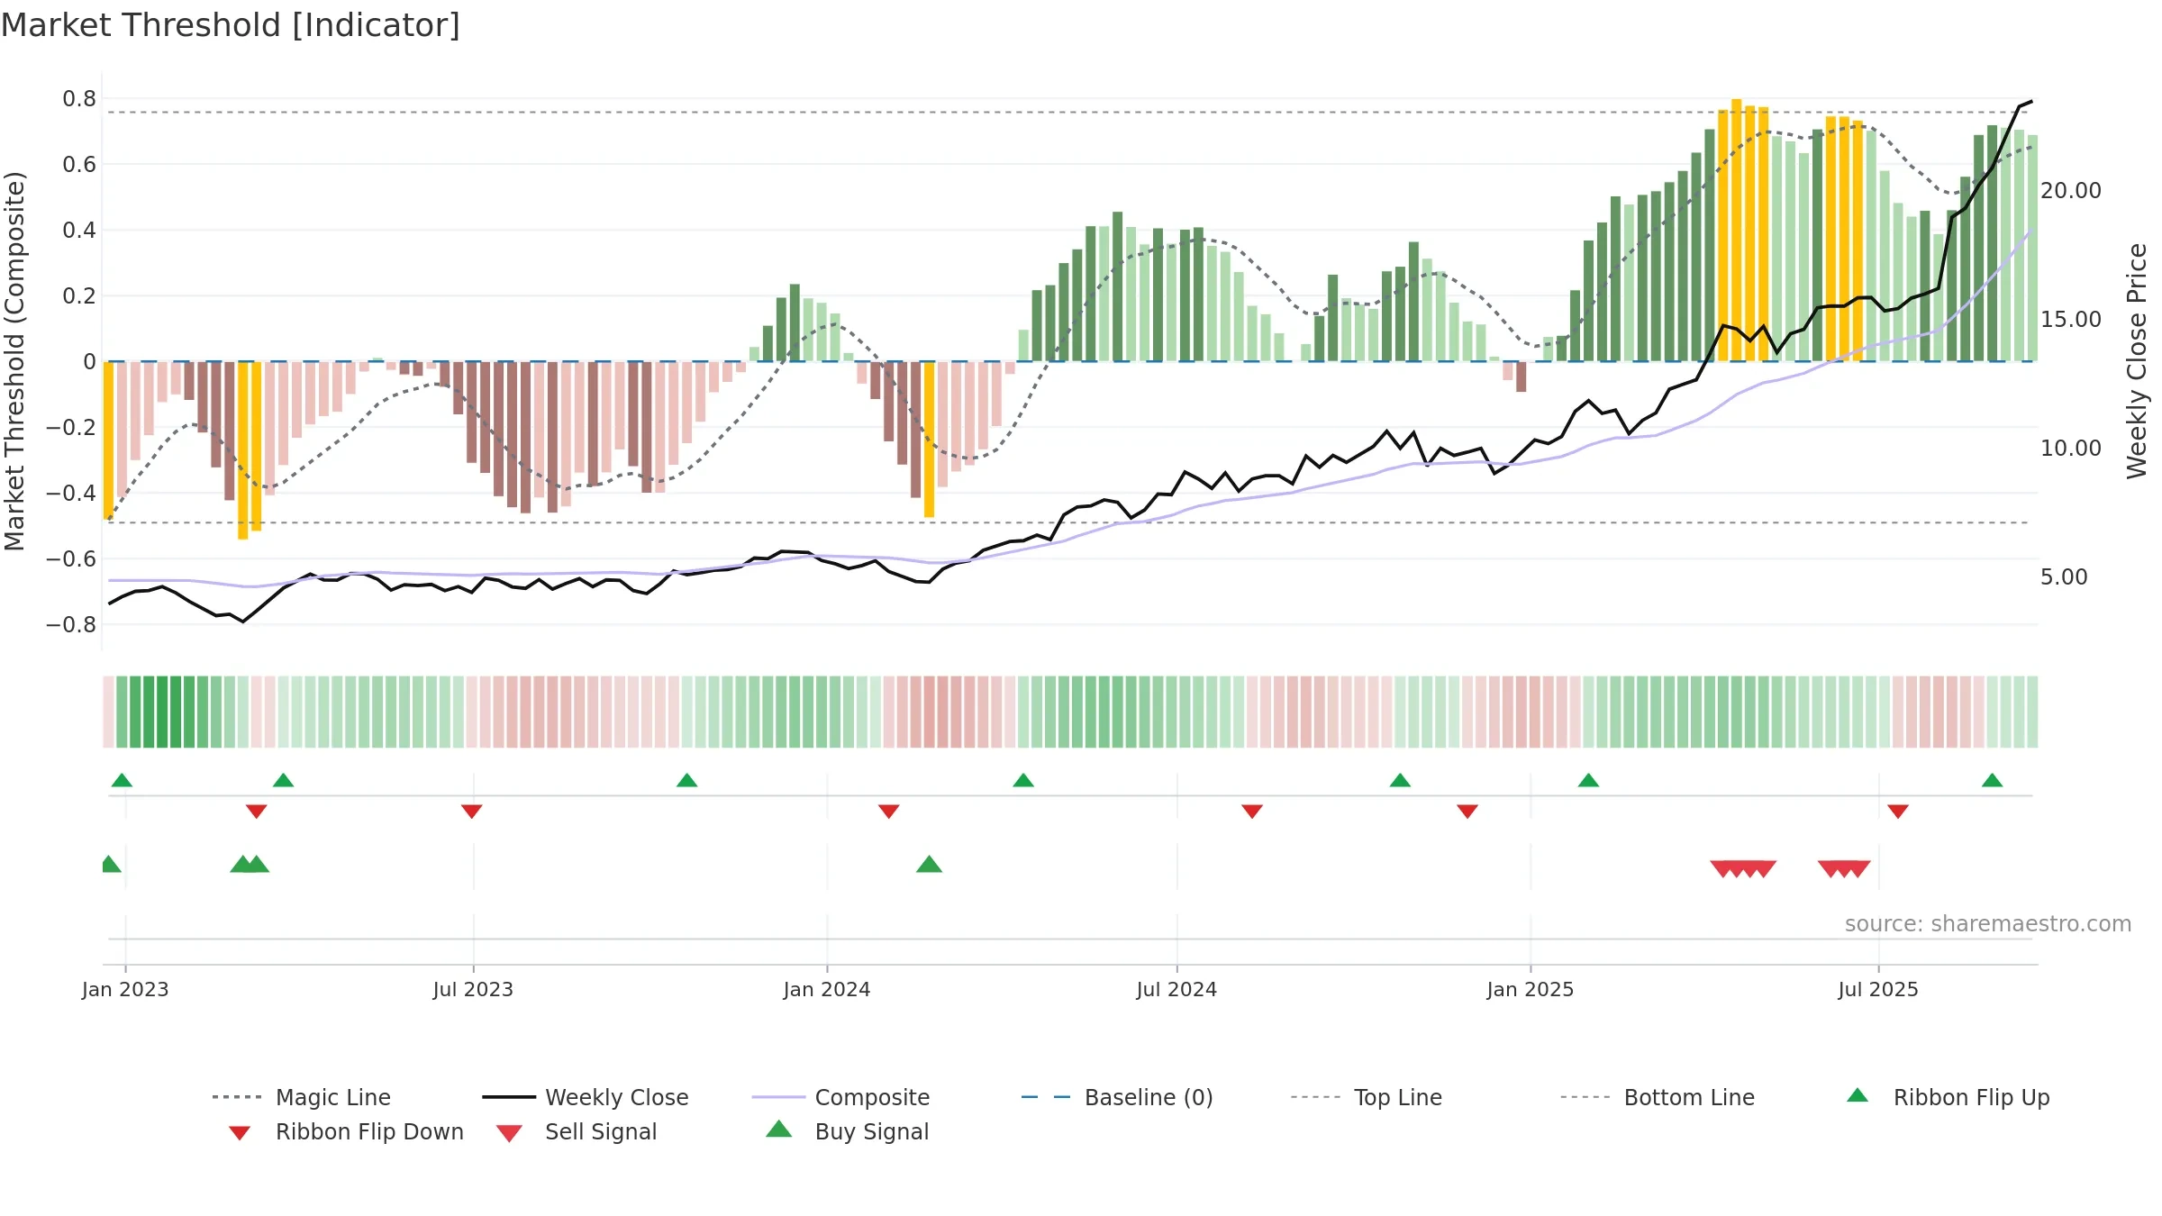Click the Weekly Close Price axis title
2162x1216 pixels.
(2137, 361)
